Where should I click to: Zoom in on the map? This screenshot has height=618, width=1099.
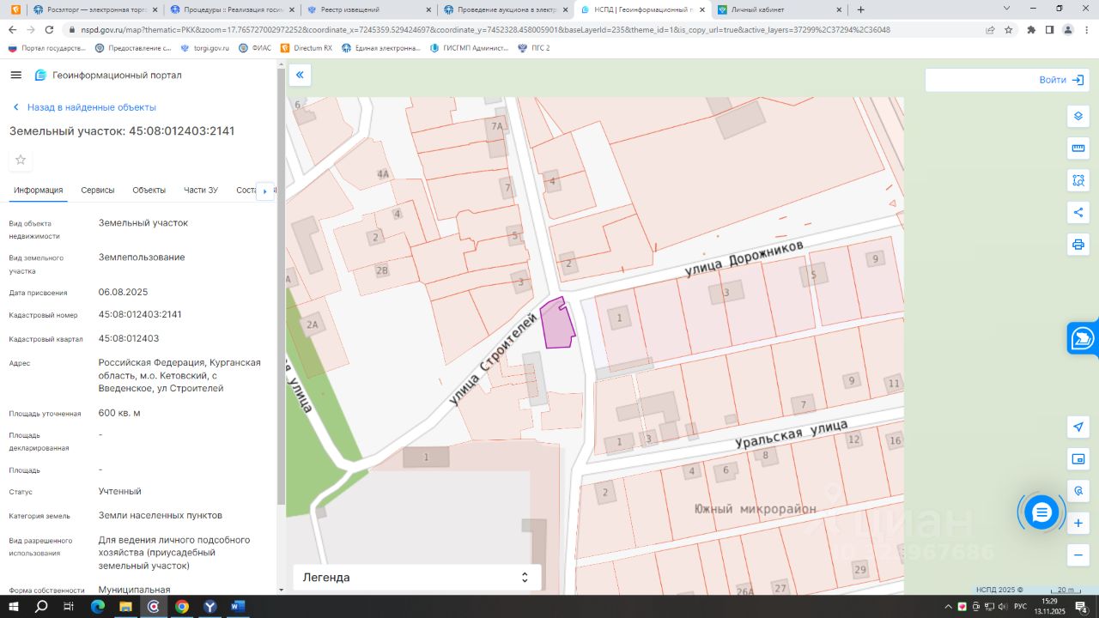click(x=1078, y=523)
